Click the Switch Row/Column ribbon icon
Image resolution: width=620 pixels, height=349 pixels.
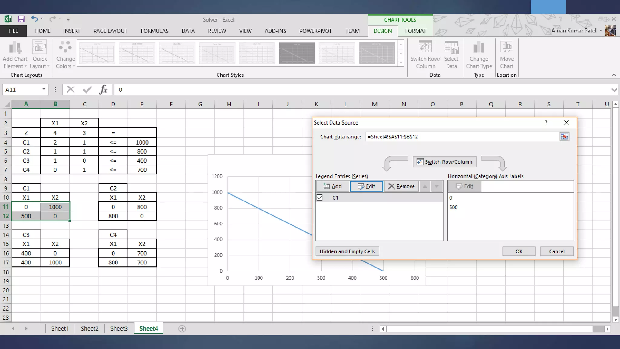[425, 48]
